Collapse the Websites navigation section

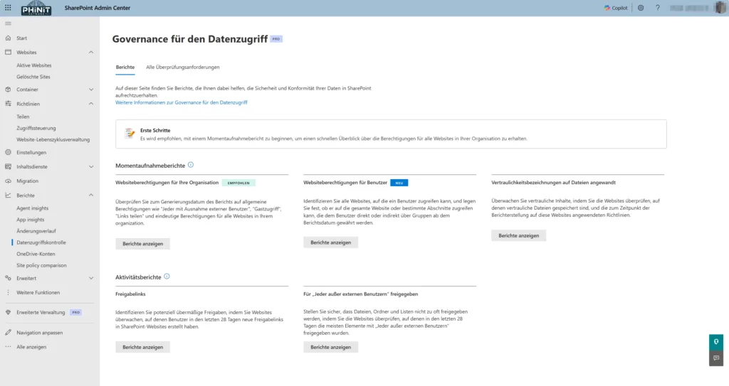pos(91,53)
